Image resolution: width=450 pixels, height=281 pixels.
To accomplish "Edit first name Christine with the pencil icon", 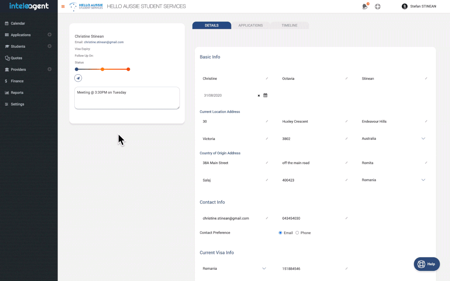I will click(x=267, y=78).
